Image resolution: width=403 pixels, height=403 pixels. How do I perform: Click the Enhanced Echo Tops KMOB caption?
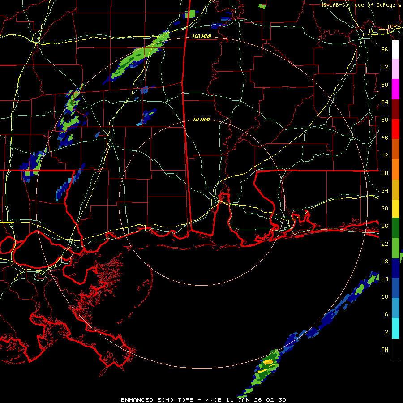[x=203, y=400]
